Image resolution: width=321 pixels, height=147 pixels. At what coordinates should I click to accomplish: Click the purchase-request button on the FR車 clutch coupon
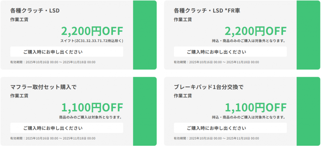coord(230,52)
